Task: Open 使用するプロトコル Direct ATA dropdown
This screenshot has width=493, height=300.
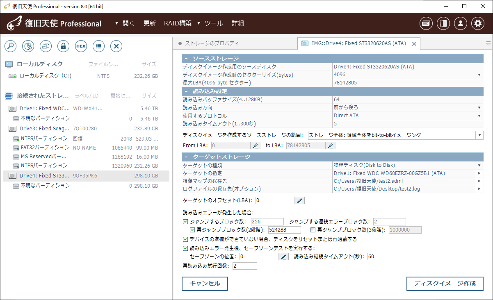Action: pos(479,116)
